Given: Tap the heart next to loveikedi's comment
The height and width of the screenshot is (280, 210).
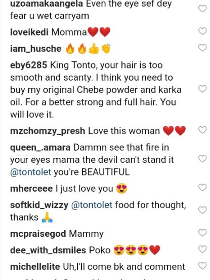Looking at the screenshot, I should pos(202,31).
